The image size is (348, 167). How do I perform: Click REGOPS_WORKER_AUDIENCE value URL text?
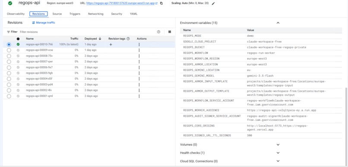point(282,110)
